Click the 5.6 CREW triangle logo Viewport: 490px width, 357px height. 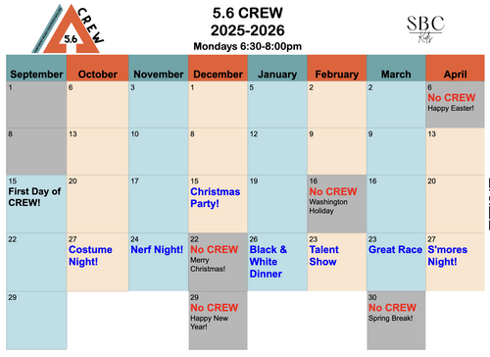point(69,28)
